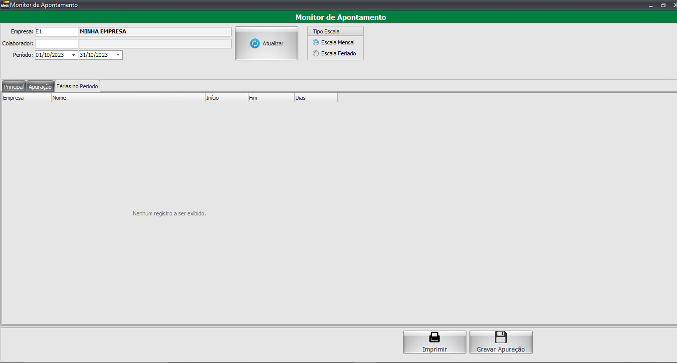Viewport: 677px width, 363px height.
Task: Sort by the Nome column header
Action: (128, 98)
